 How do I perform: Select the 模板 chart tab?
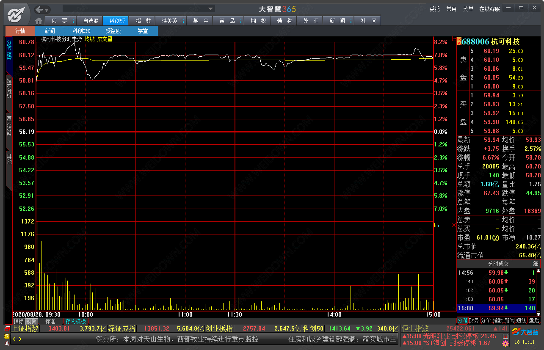click(31, 321)
